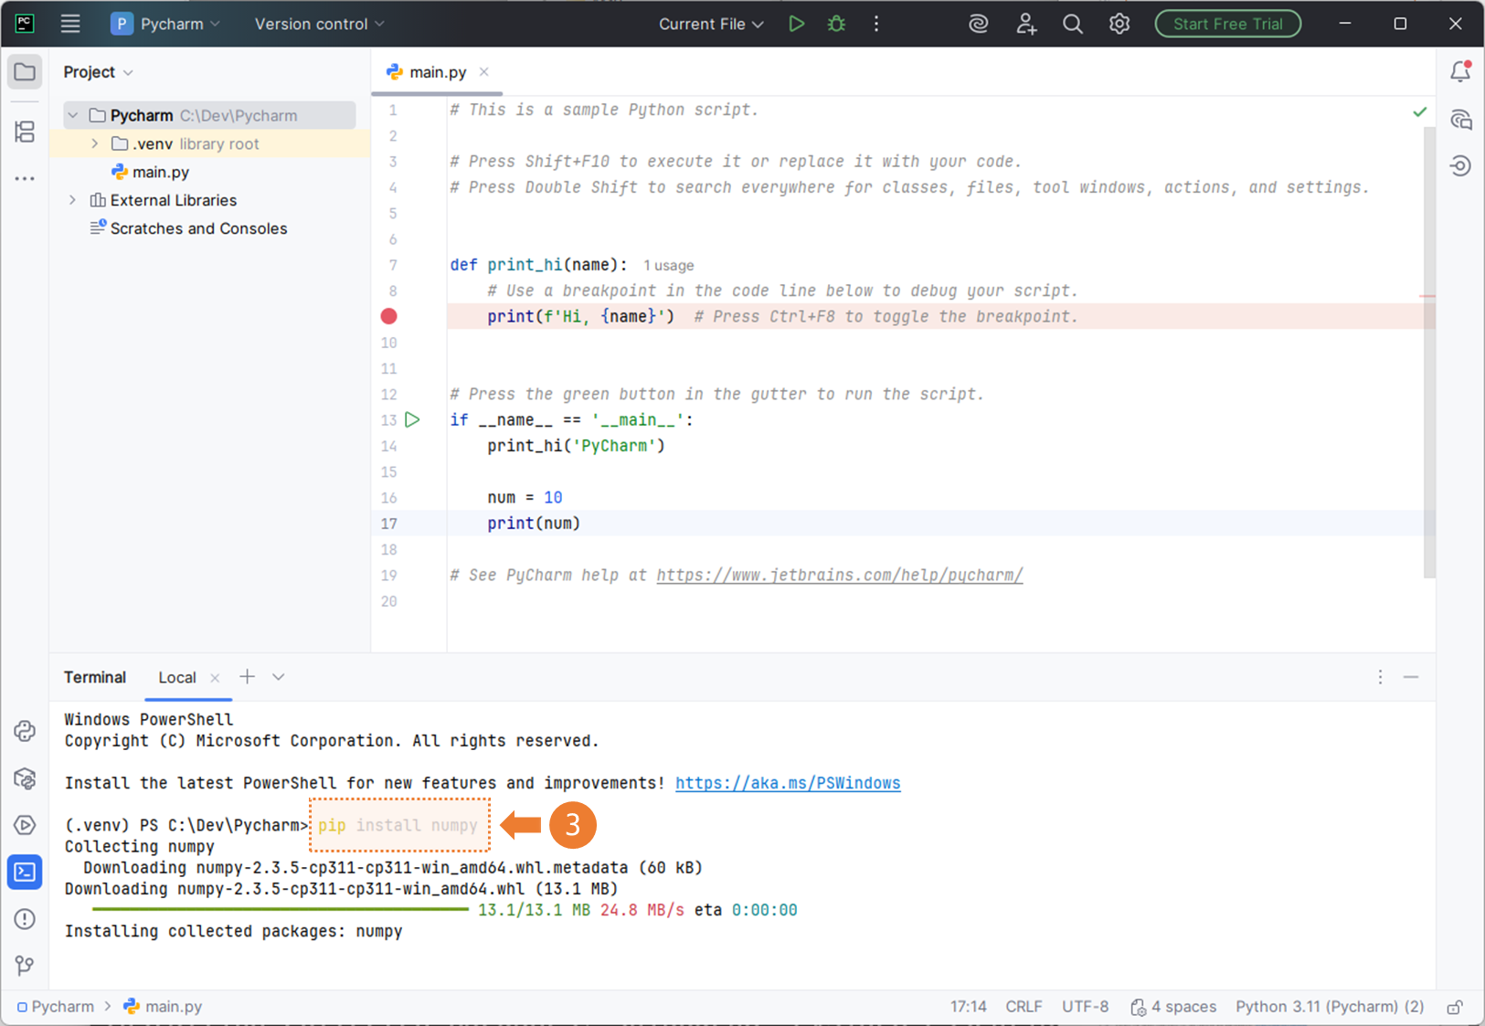Start debugging with the bug icon

(836, 24)
